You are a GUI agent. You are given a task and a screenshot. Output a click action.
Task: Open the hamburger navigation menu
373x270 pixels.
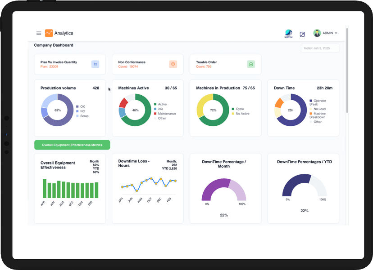pos(39,33)
